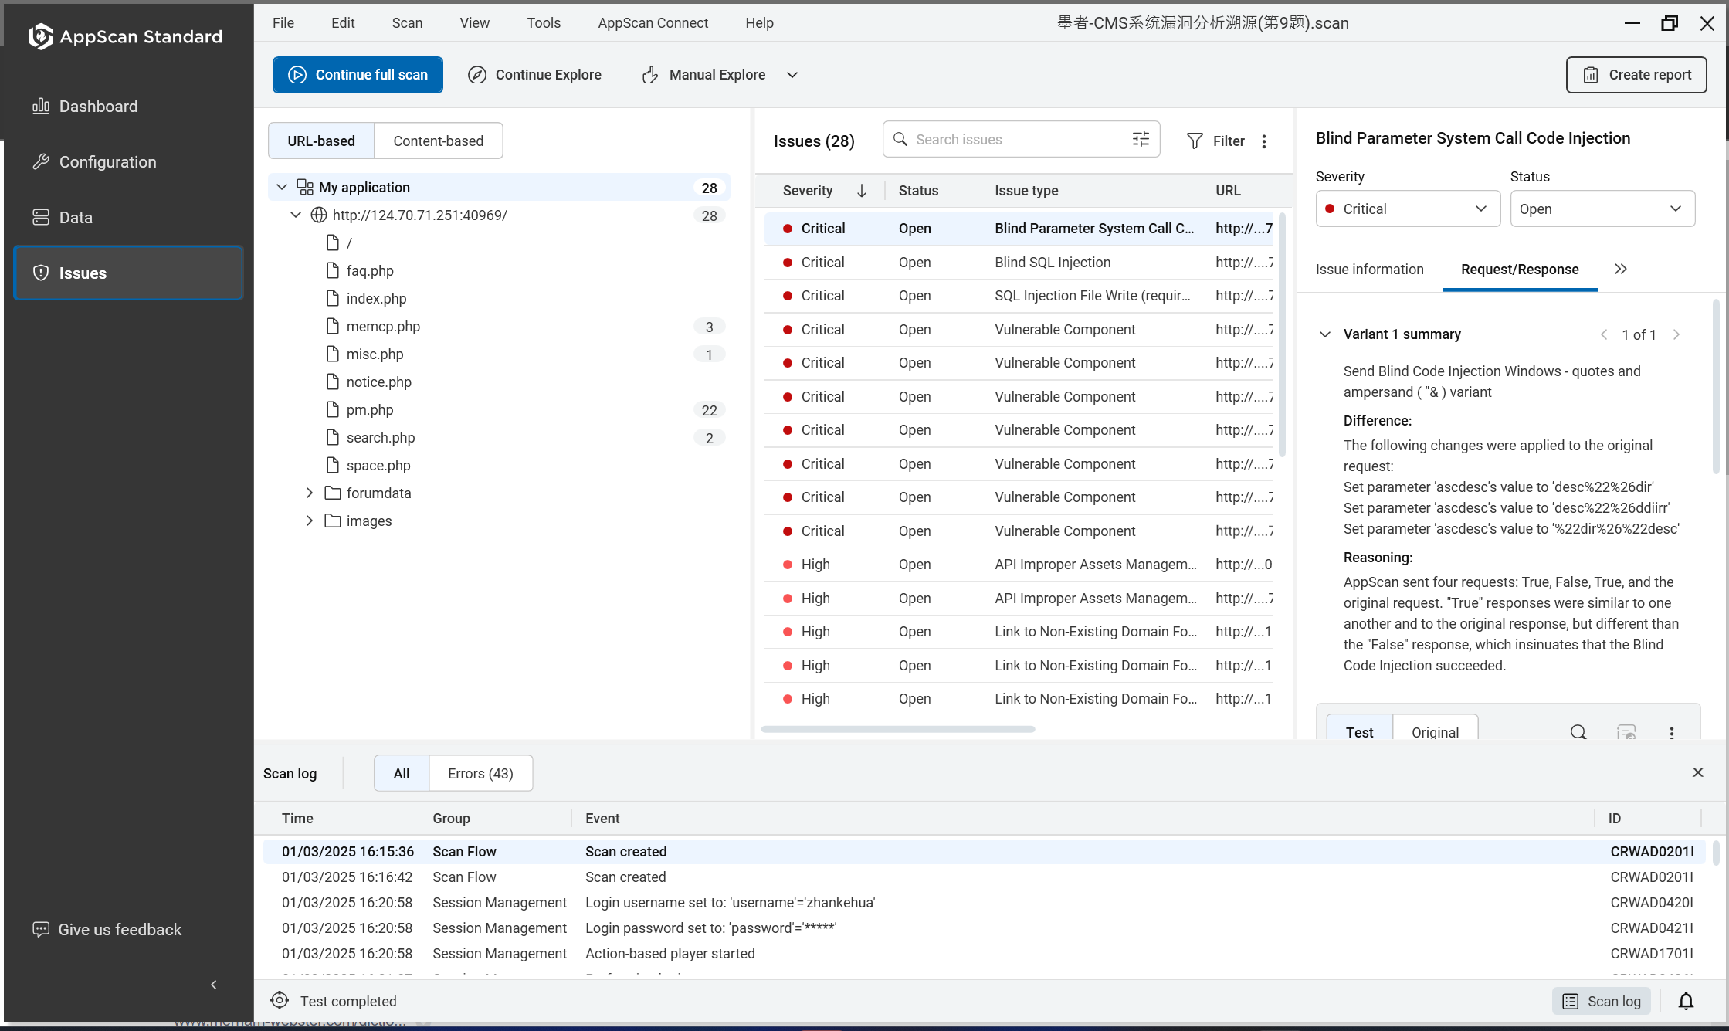1729x1031 pixels.
Task: Click the issues list vertical scrollbar
Action: 1282,335
